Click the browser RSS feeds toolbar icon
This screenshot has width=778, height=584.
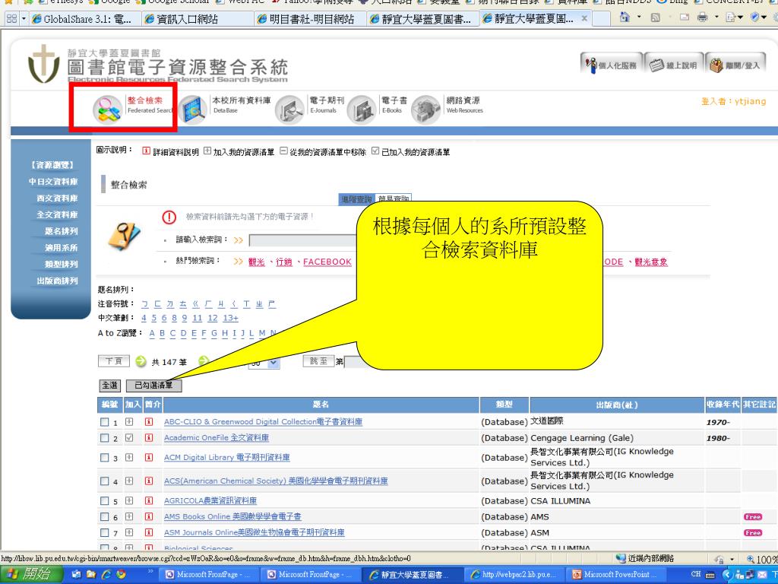point(655,18)
